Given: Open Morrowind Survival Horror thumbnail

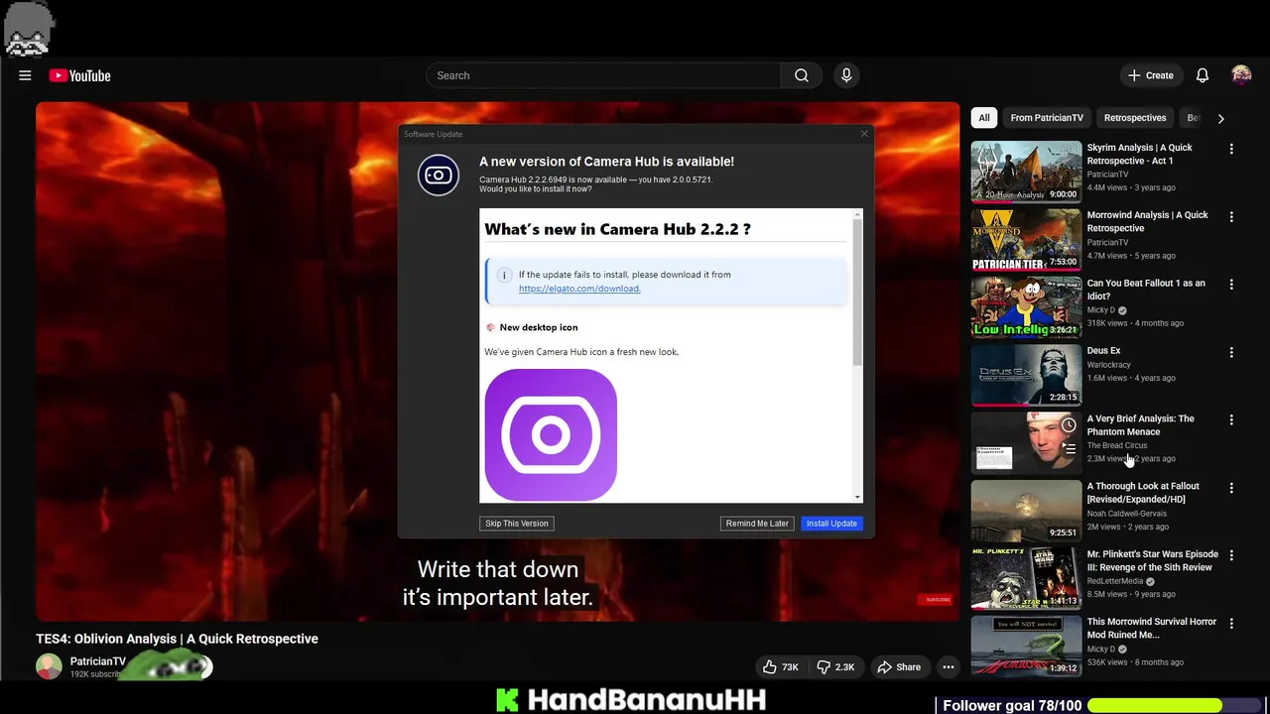Looking at the screenshot, I should tap(1026, 647).
